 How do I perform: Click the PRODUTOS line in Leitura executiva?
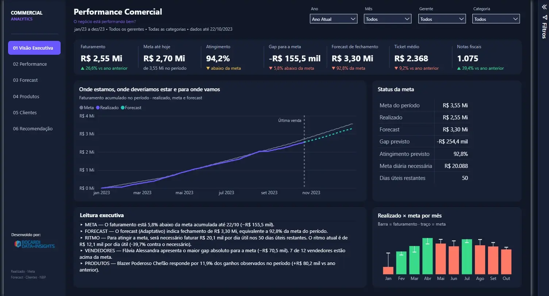[x=208, y=267]
